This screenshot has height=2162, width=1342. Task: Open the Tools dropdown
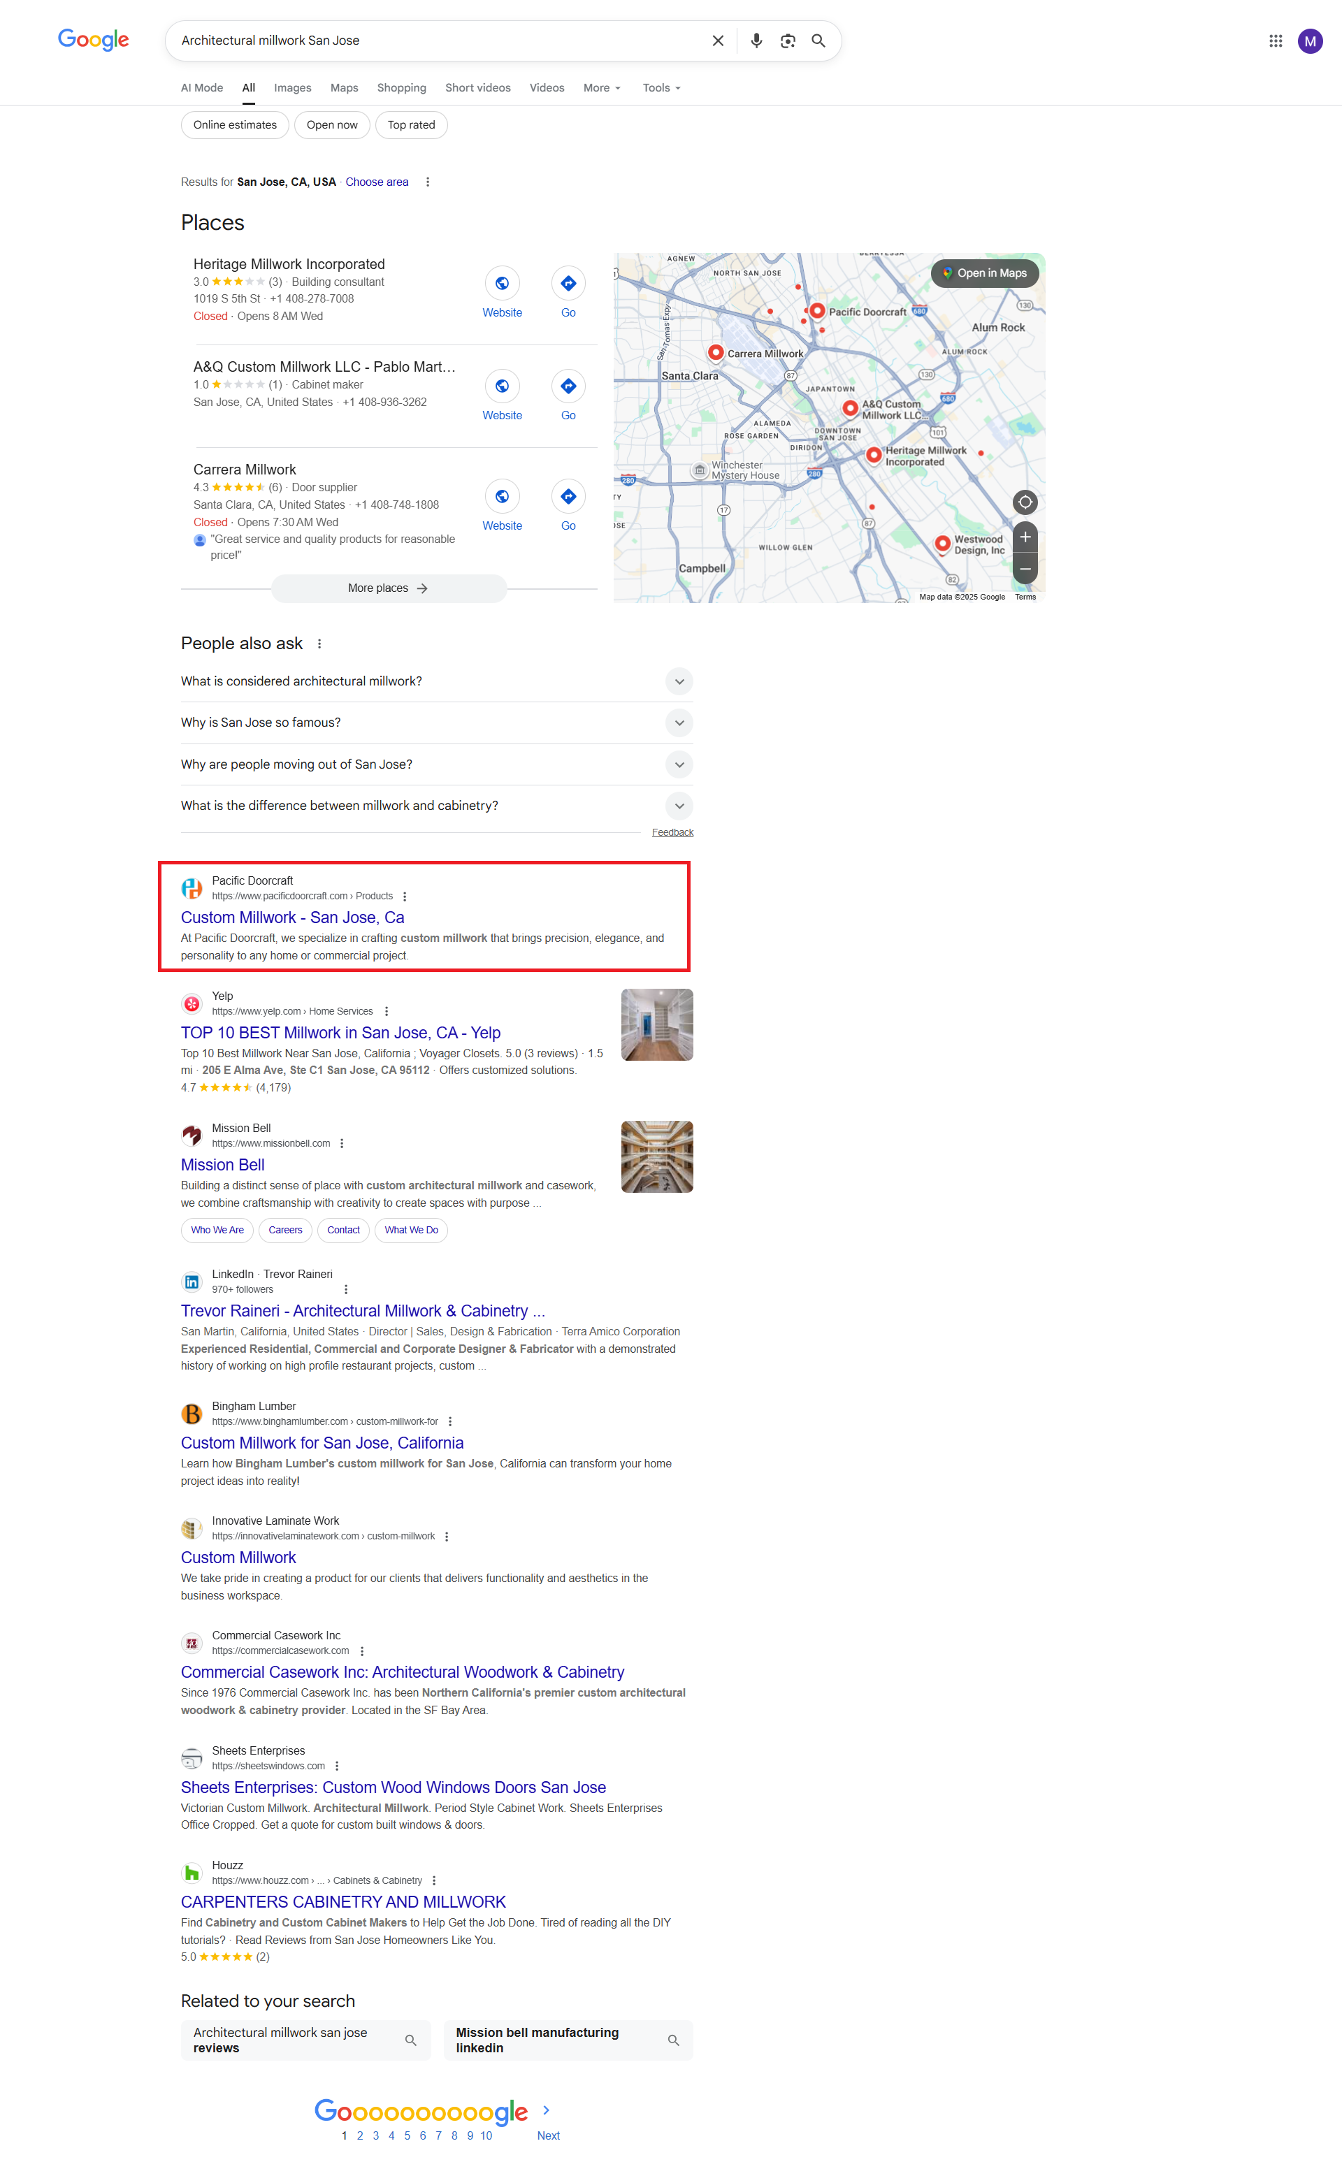coord(661,88)
